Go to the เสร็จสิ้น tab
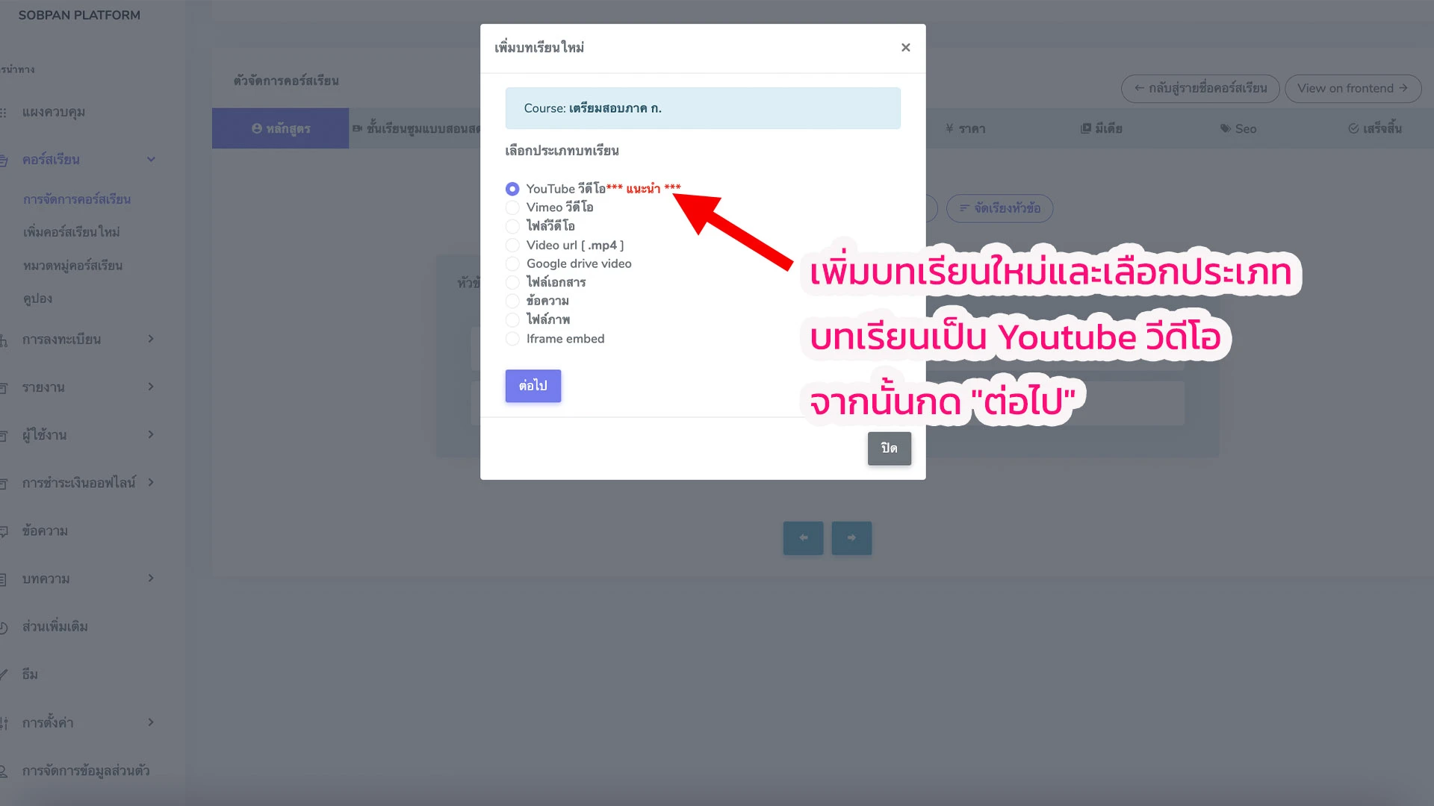Screen dimensions: 1434x806 pos(1375,128)
